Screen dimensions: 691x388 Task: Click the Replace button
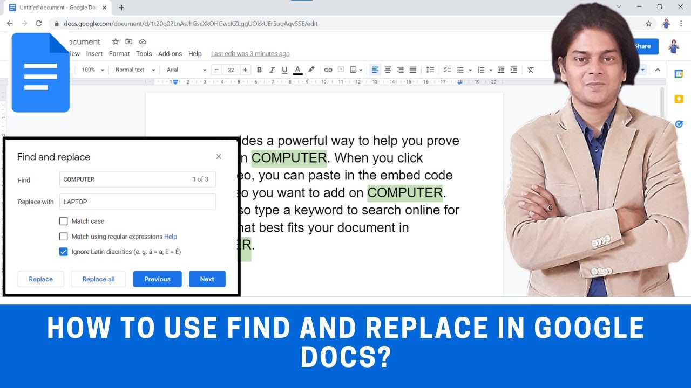[41, 279]
